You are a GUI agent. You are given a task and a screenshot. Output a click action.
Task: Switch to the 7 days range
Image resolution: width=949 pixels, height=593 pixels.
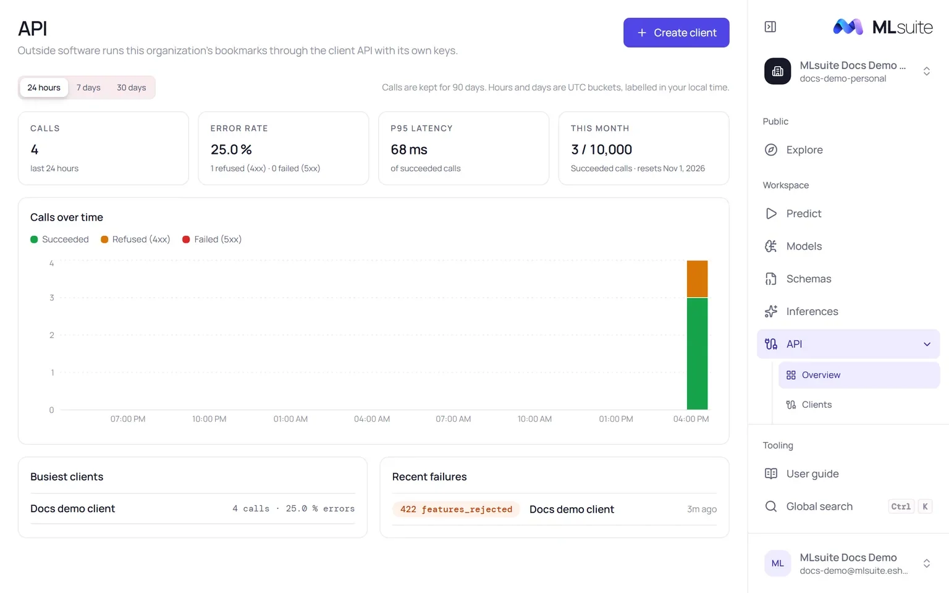[x=88, y=88]
